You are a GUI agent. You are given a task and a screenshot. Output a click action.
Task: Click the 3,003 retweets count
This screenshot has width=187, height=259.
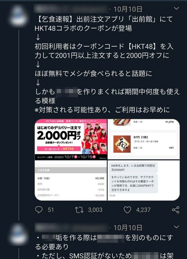[x=95, y=210]
